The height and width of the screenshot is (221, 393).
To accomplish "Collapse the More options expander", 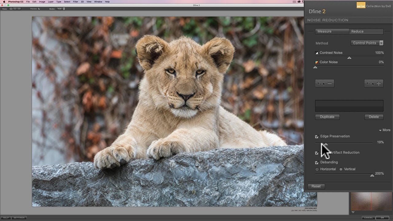I will [x=384, y=130].
